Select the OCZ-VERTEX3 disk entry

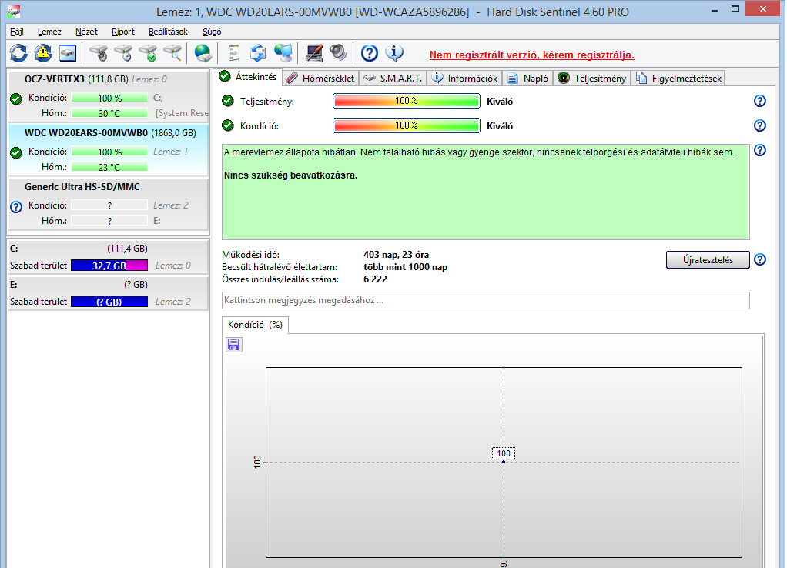[x=109, y=96]
